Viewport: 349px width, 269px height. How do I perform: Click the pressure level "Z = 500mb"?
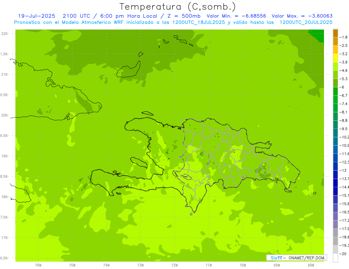pyautogui.click(x=184, y=16)
